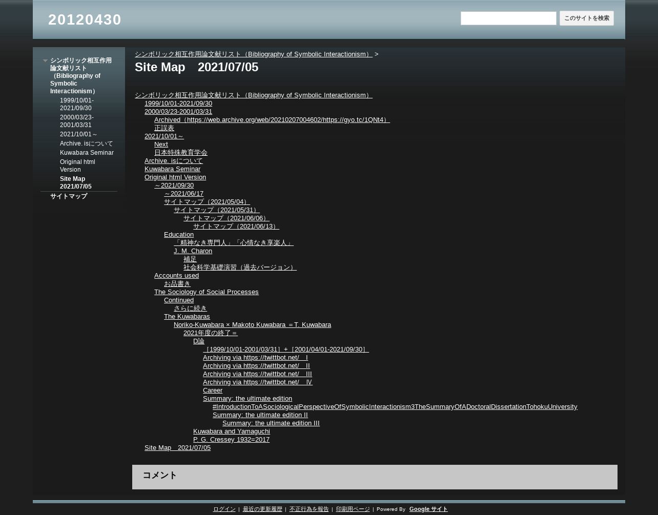Open Archiving via twittbot.net Ⅰ link
The height and width of the screenshot is (515, 658).
tap(255, 357)
